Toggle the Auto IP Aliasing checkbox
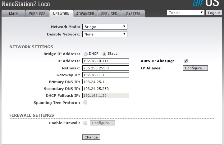This screenshot has width=224, height=145. tap(186, 61)
